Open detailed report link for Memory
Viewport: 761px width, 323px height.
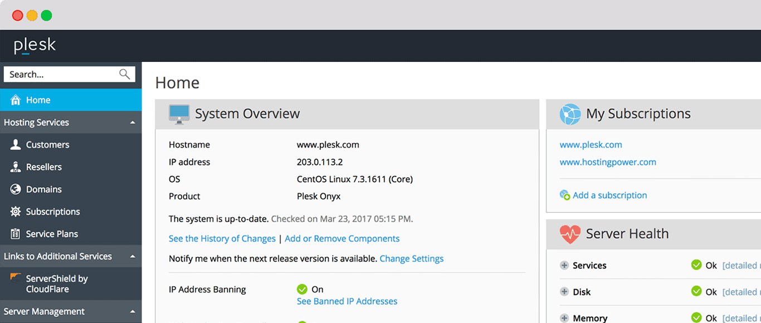[742, 318]
